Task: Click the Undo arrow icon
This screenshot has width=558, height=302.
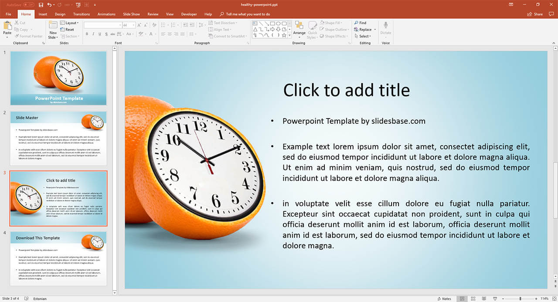Action: coord(49,5)
